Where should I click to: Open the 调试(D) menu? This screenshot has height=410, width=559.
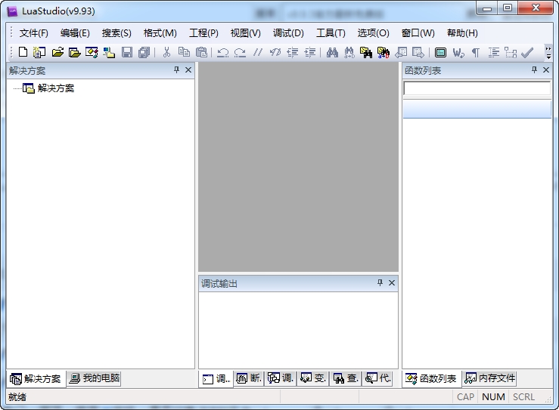click(288, 33)
